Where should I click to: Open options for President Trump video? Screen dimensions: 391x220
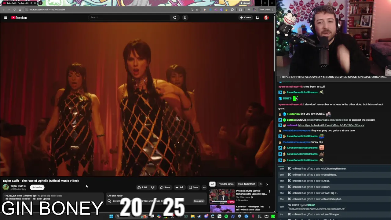pyautogui.click(x=269, y=192)
